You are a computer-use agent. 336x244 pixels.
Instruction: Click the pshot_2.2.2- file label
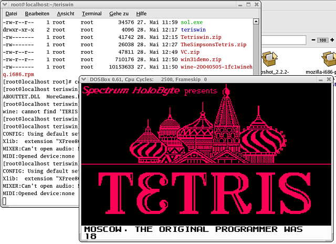tap(275, 72)
